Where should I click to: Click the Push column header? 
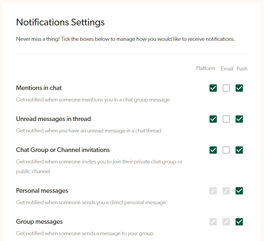pos(242,68)
